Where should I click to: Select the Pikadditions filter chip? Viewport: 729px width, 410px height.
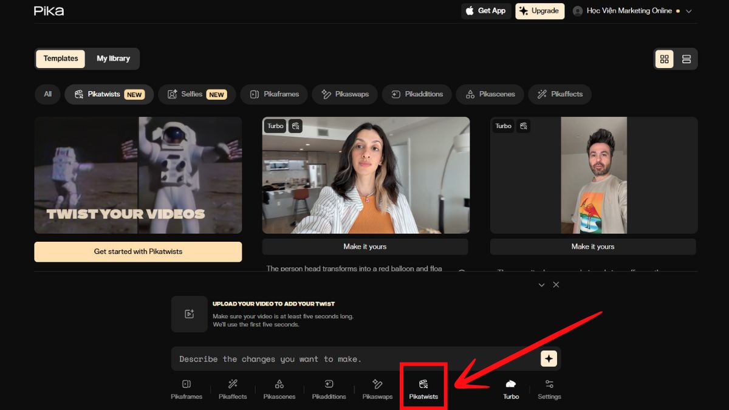(417, 94)
